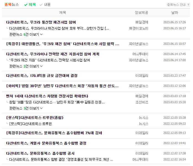Click the 날짜 column header
This screenshot has height=166, width=193.
(175, 12)
